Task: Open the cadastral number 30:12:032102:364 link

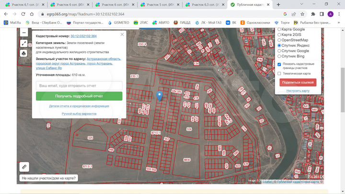Action: (83, 36)
